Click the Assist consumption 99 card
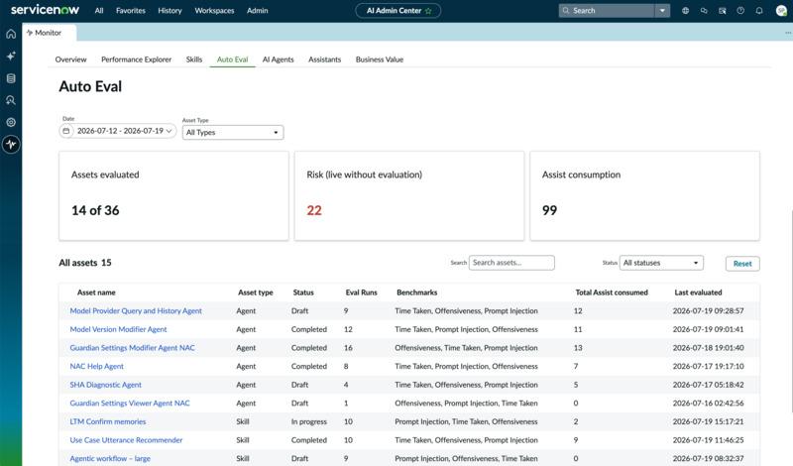The height and width of the screenshot is (466, 793). [x=644, y=195]
